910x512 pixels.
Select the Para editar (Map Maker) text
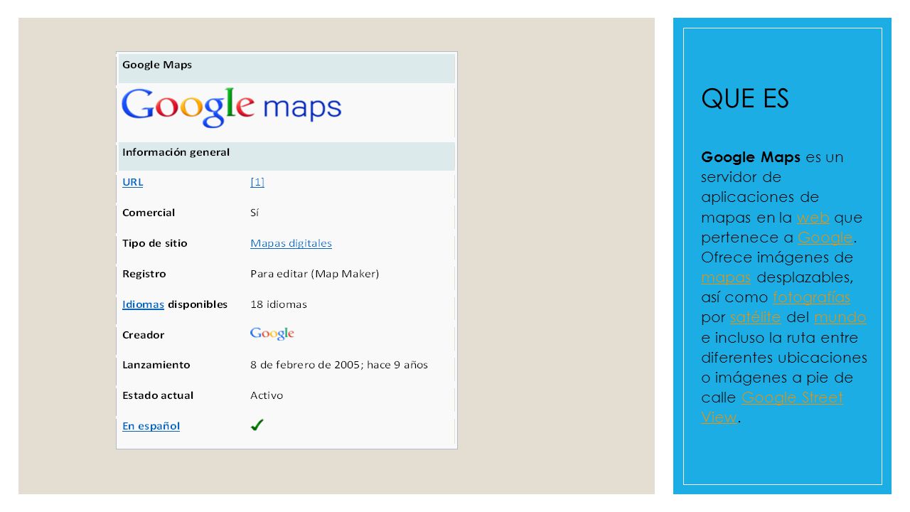pos(315,274)
